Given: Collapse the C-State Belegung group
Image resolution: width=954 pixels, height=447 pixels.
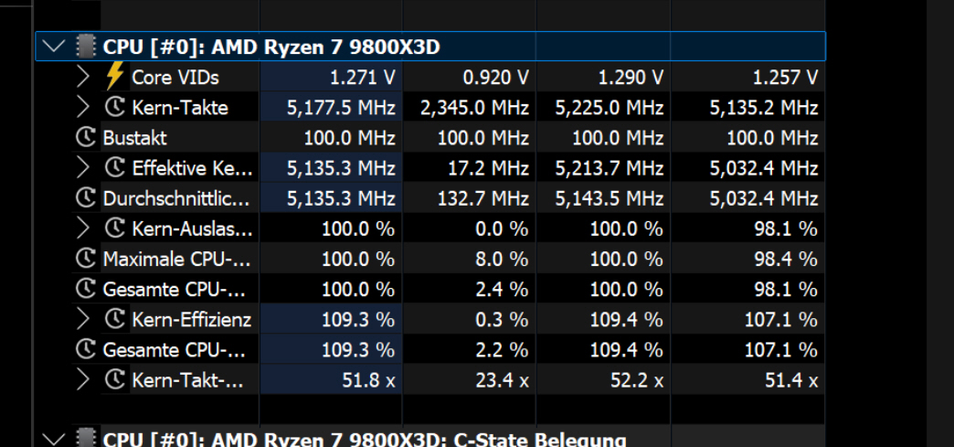Looking at the screenshot, I should [55, 439].
